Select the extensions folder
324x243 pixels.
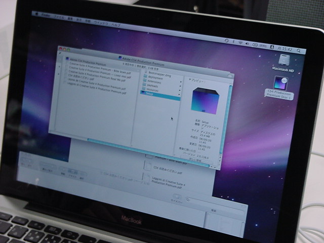point(154,82)
